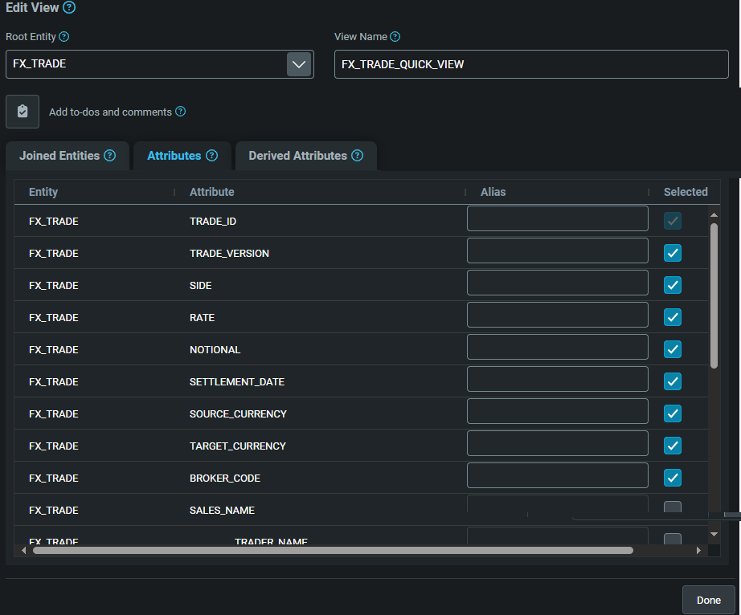Expand the Root Entity dropdown arrow

tap(299, 64)
